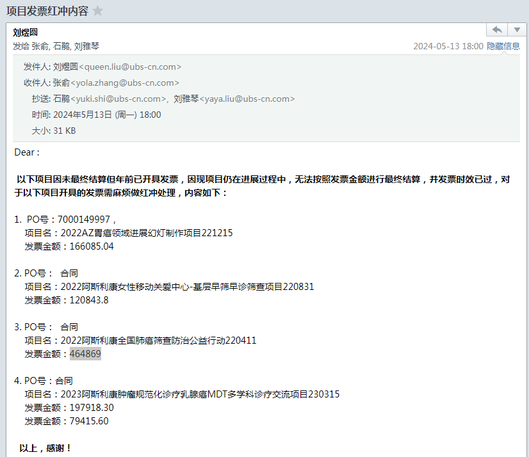Click the 隐藏信息 link

pos(503,46)
